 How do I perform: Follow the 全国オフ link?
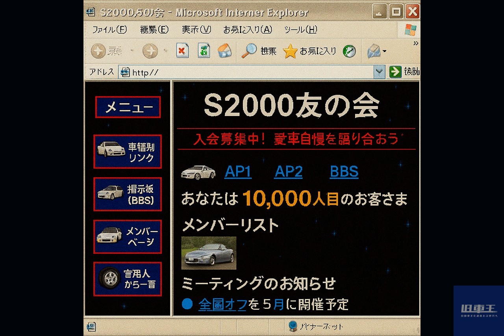click(222, 304)
